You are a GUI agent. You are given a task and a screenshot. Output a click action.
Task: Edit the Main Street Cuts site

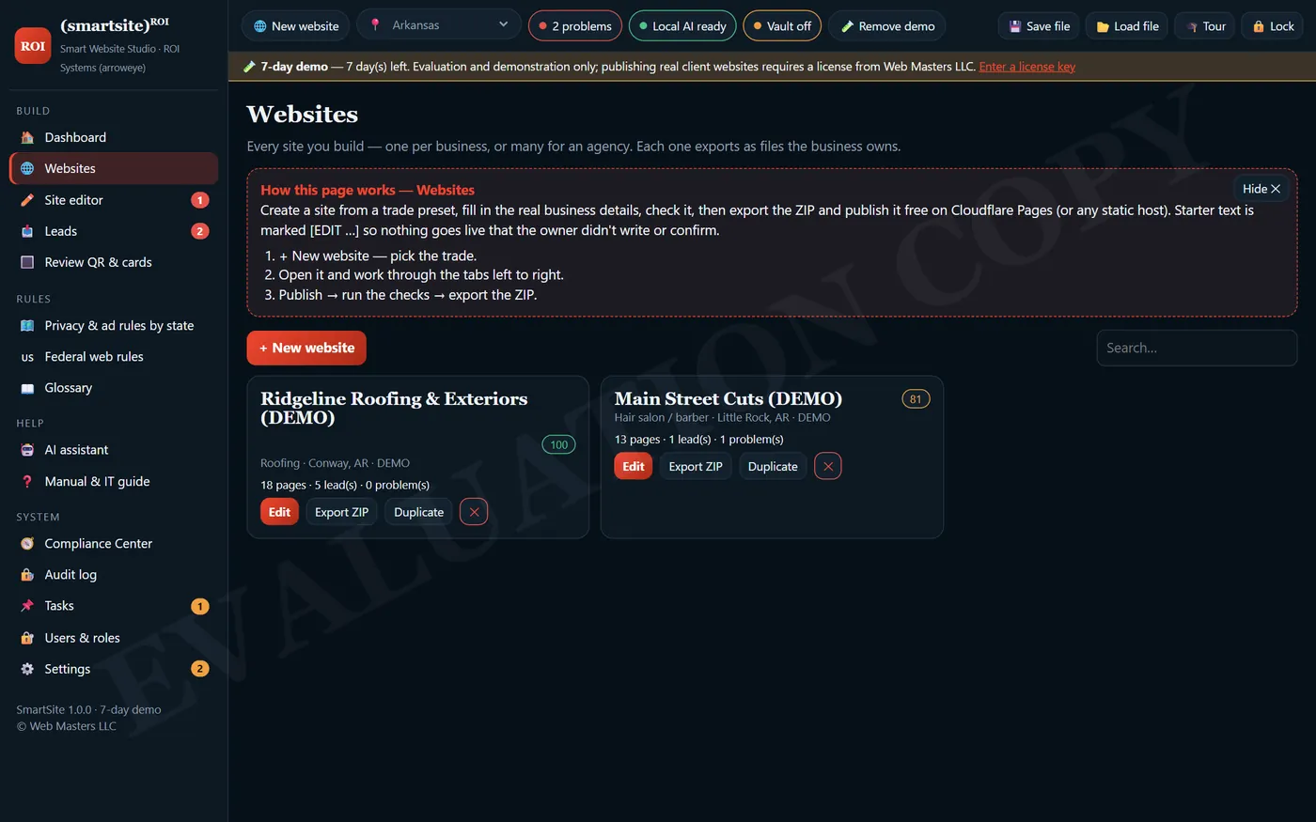pos(634,466)
